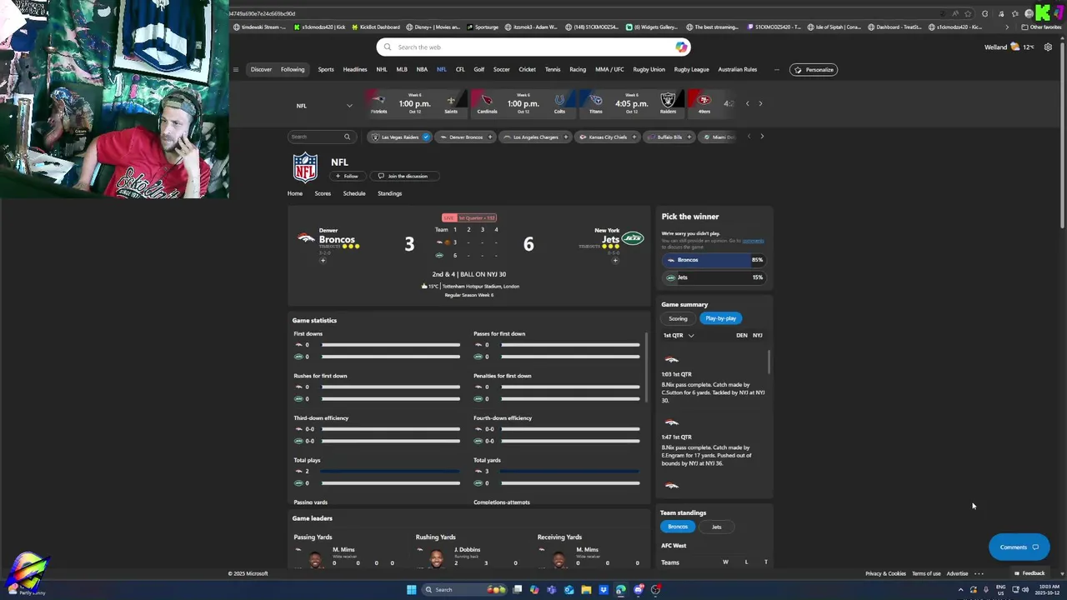This screenshot has width=1067, height=600.
Task: Pick Jets as the winner
Action: point(714,277)
